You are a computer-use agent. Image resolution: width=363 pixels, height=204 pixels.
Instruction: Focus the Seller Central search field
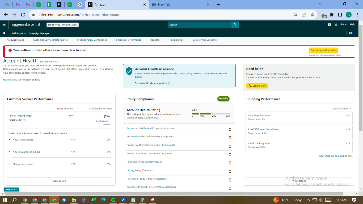coord(200,25)
